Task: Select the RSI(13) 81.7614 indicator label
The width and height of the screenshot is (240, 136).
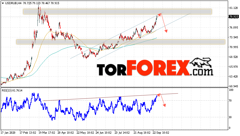Action: [x=12, y=91]
